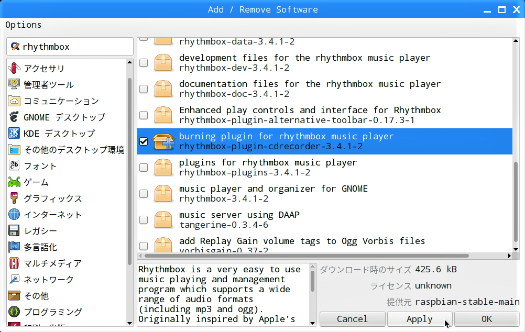Image resolution: width=525 pixels, height=332 pixels.
Task: Click the package list scroll-down arrow
Action: click(x=516, y=249)
